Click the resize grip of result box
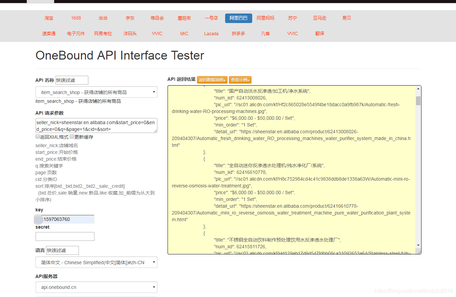Image resolution: width=456 pixels, height=297 pixels. (x=419, y=251)
